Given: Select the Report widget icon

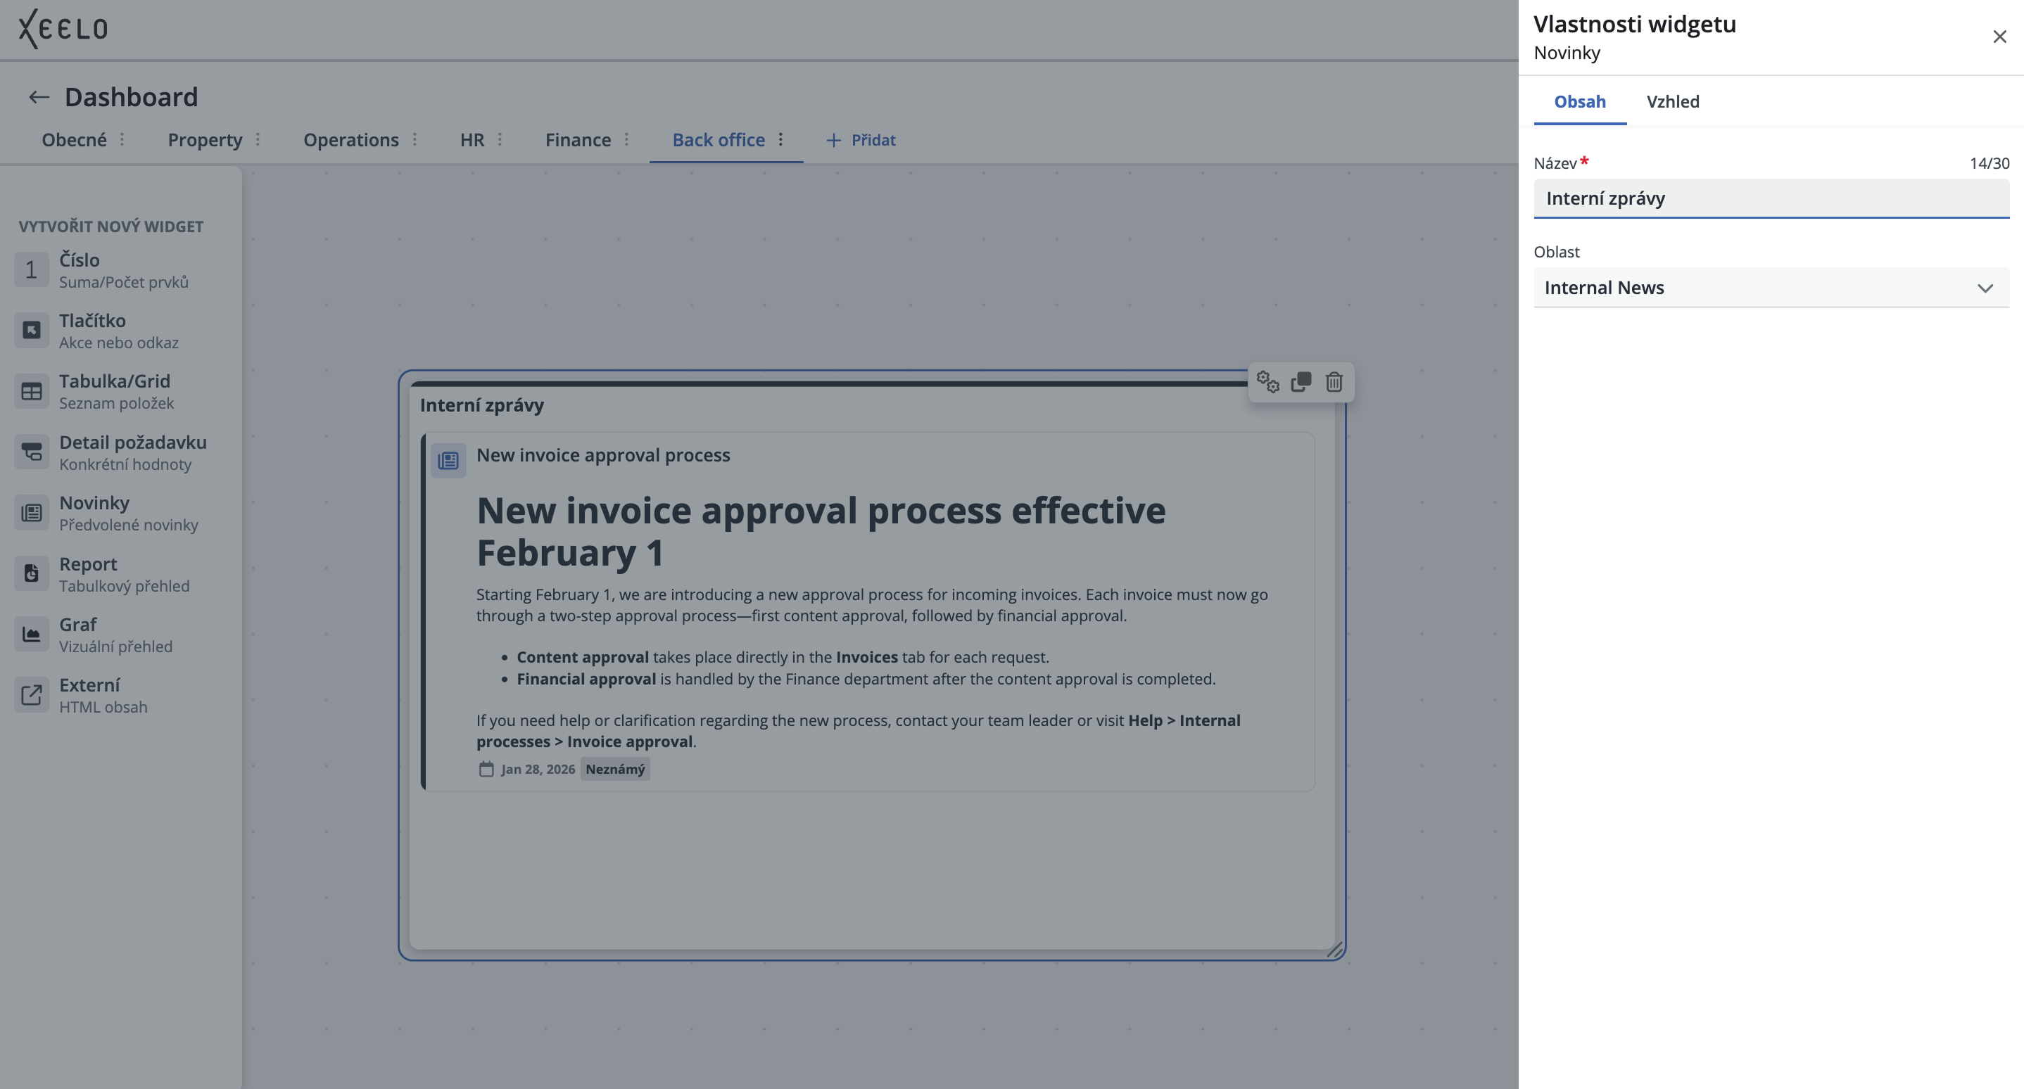Looking at the screenshot, I should point(32,574).
